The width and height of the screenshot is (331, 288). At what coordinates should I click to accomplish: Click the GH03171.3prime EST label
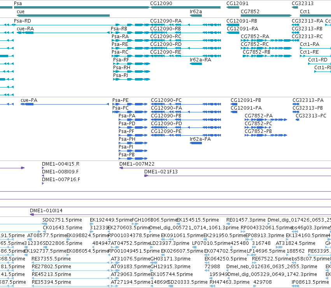[x=171, y=259]
